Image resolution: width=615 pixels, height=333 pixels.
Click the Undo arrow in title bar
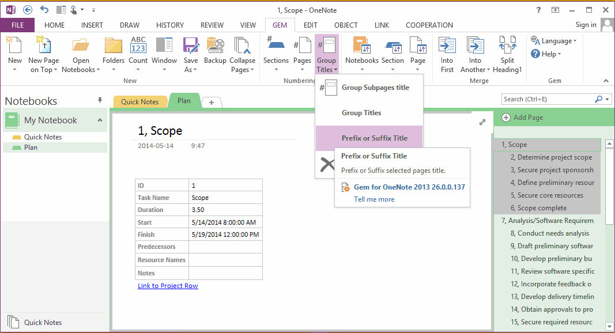[x=44, y=10]
